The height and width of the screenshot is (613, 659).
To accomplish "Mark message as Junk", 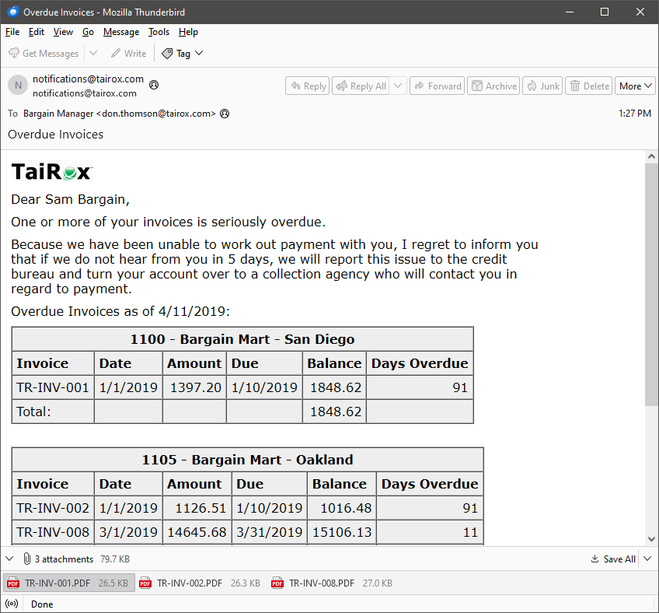I will tap(542, 86).
